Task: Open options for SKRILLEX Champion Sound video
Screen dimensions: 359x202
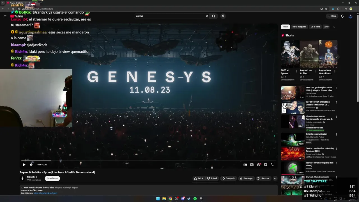Action: point(336,88)
